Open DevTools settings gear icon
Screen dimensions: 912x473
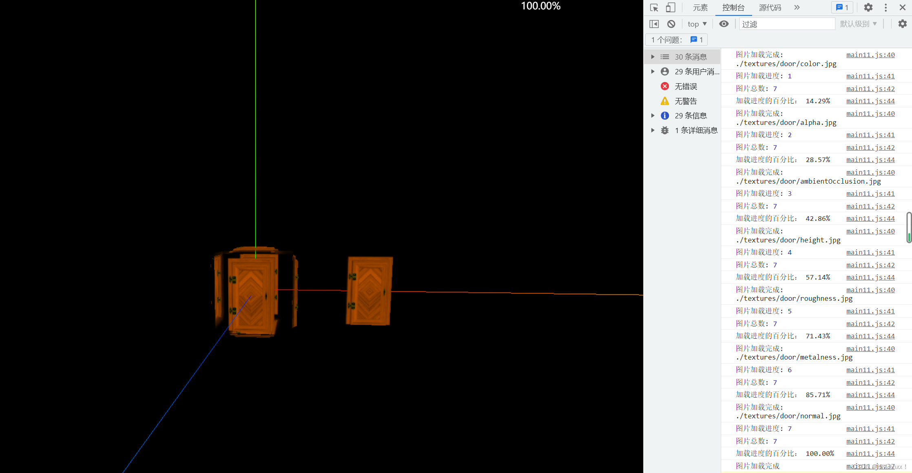(x=868, y=8)
